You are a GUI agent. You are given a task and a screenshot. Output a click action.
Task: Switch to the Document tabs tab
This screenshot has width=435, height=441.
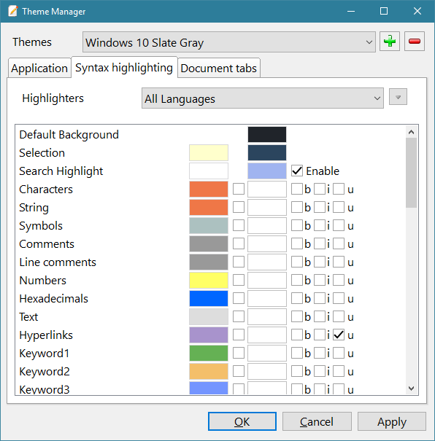pos(219,68)
